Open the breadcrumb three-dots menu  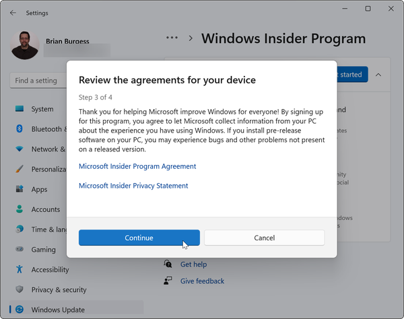pyautogui.click(x=172, y=38)
